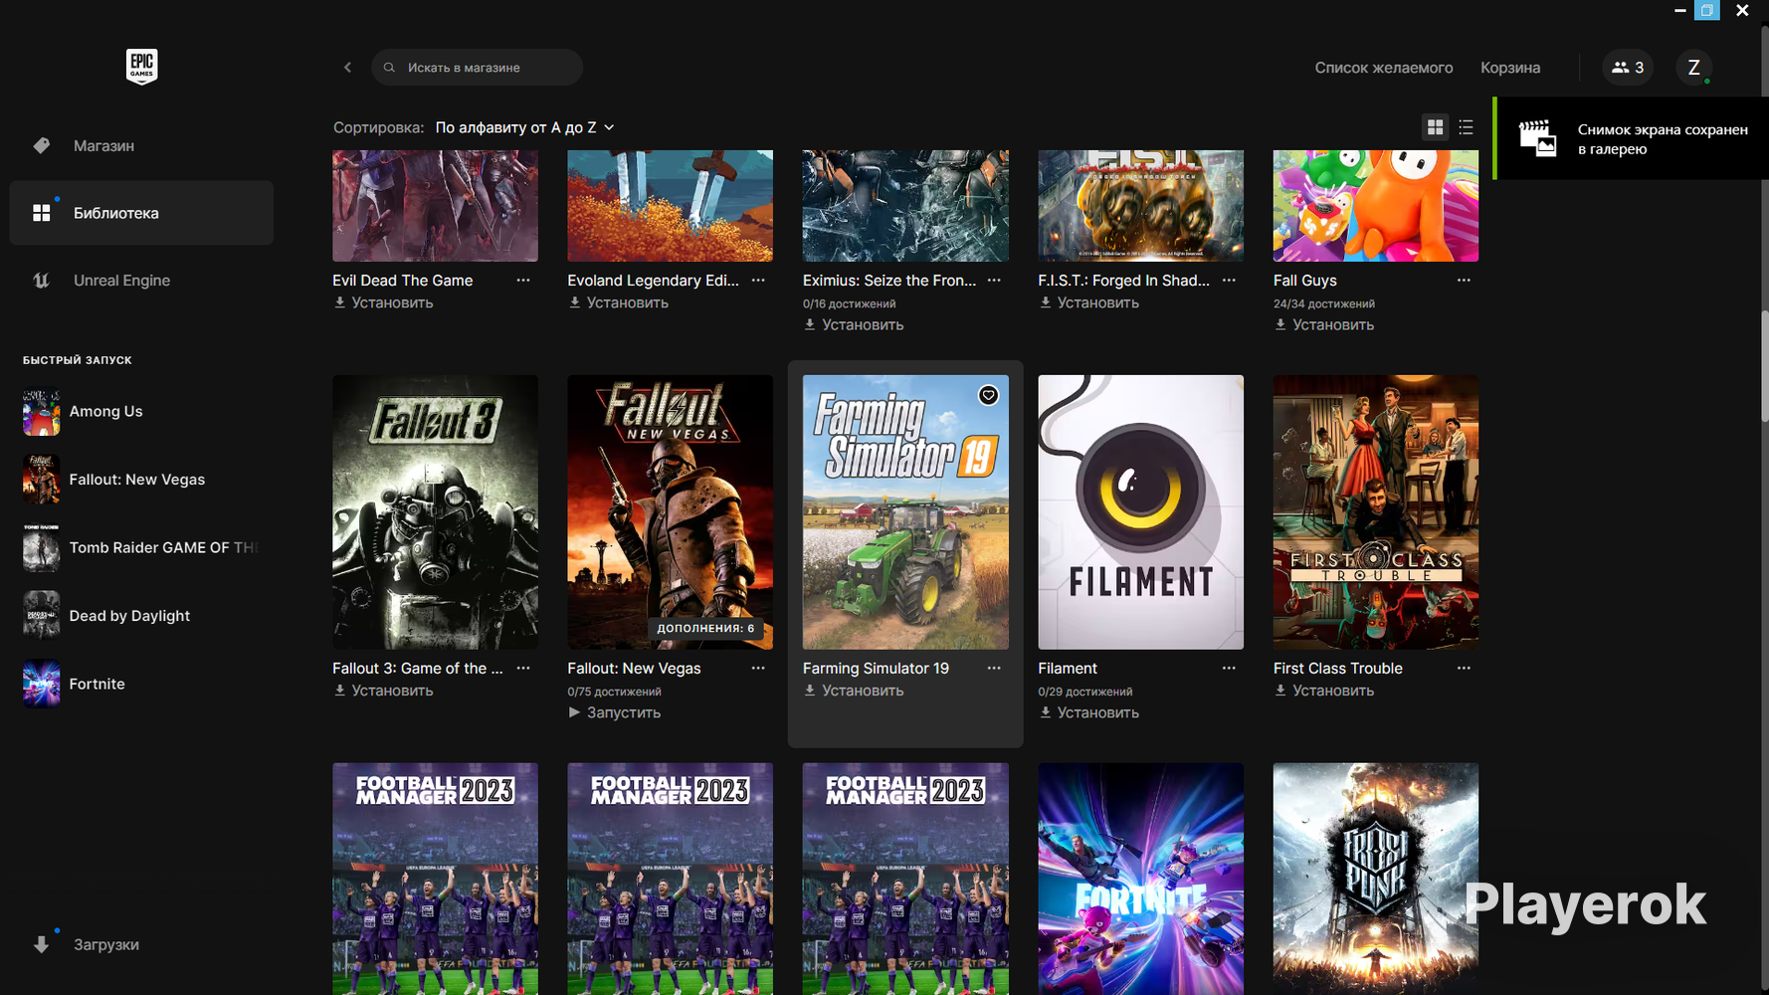Open Evil Dead The Game cover art
The height and width of the screenshot is (995, 1769).
pyautogui.click(x=435, y=206)
